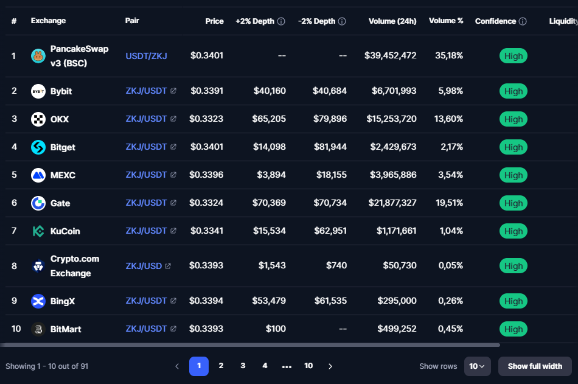Open BingX ZKJ/USDT pair link
Screen dimensions: 578x384
[147, 301]
